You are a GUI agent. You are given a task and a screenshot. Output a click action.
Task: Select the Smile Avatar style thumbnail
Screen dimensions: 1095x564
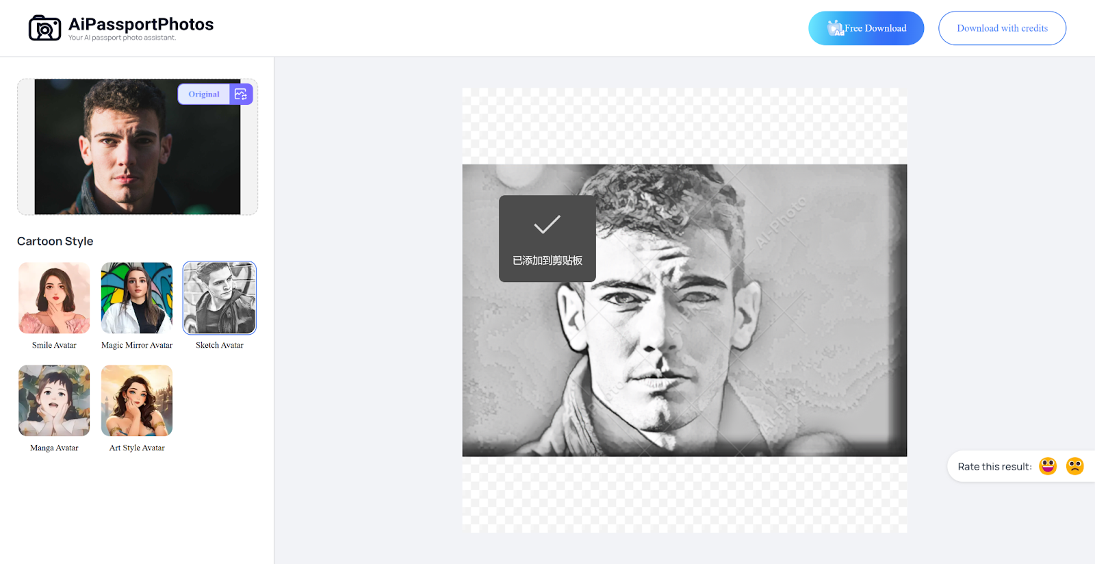tap(54, 298)
